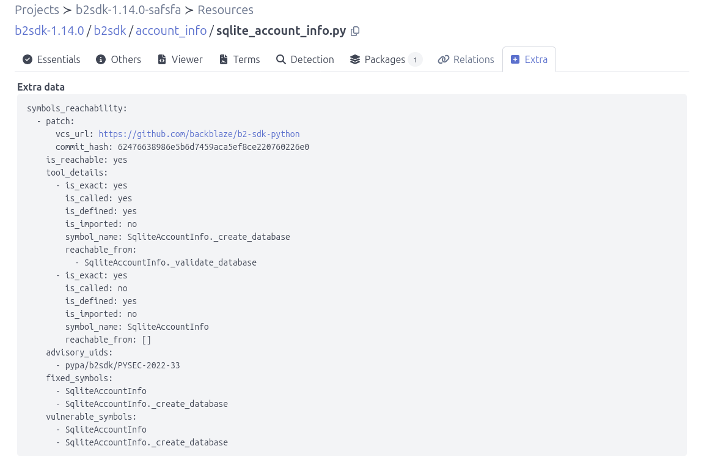Go to the b2sdk folder path
The height and width of the screenshot is (465, 704).
tap(110, 31)
